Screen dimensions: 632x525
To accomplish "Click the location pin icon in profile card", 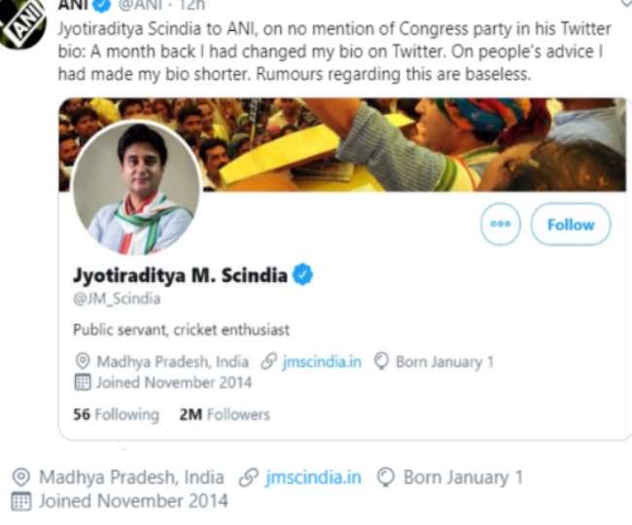I will (83, 362).
